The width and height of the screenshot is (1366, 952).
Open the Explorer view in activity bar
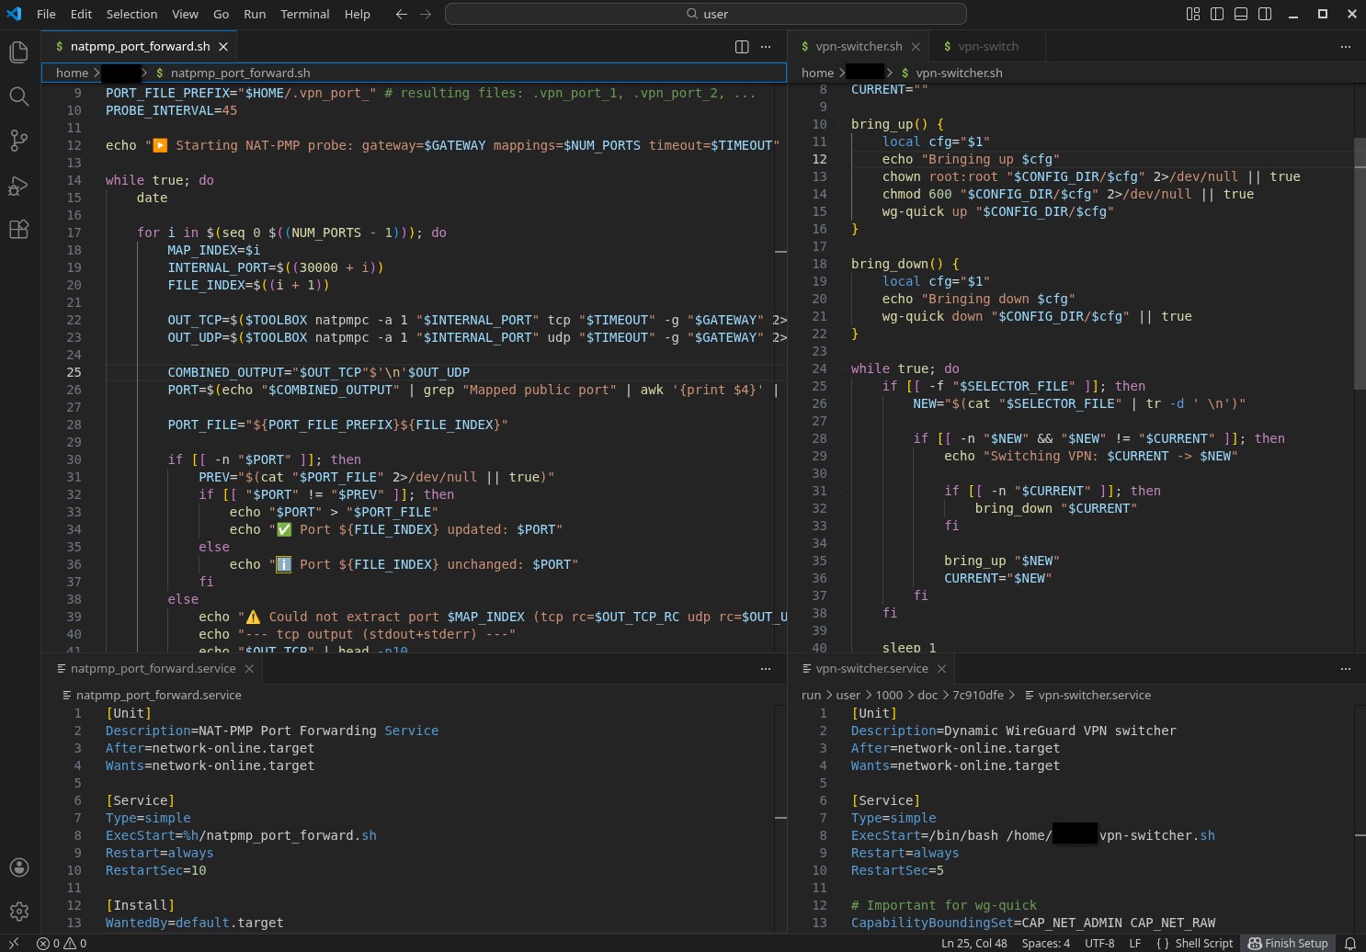(x=18, y=52)
